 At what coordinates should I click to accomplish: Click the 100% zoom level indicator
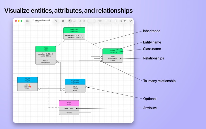coord(100,21)
